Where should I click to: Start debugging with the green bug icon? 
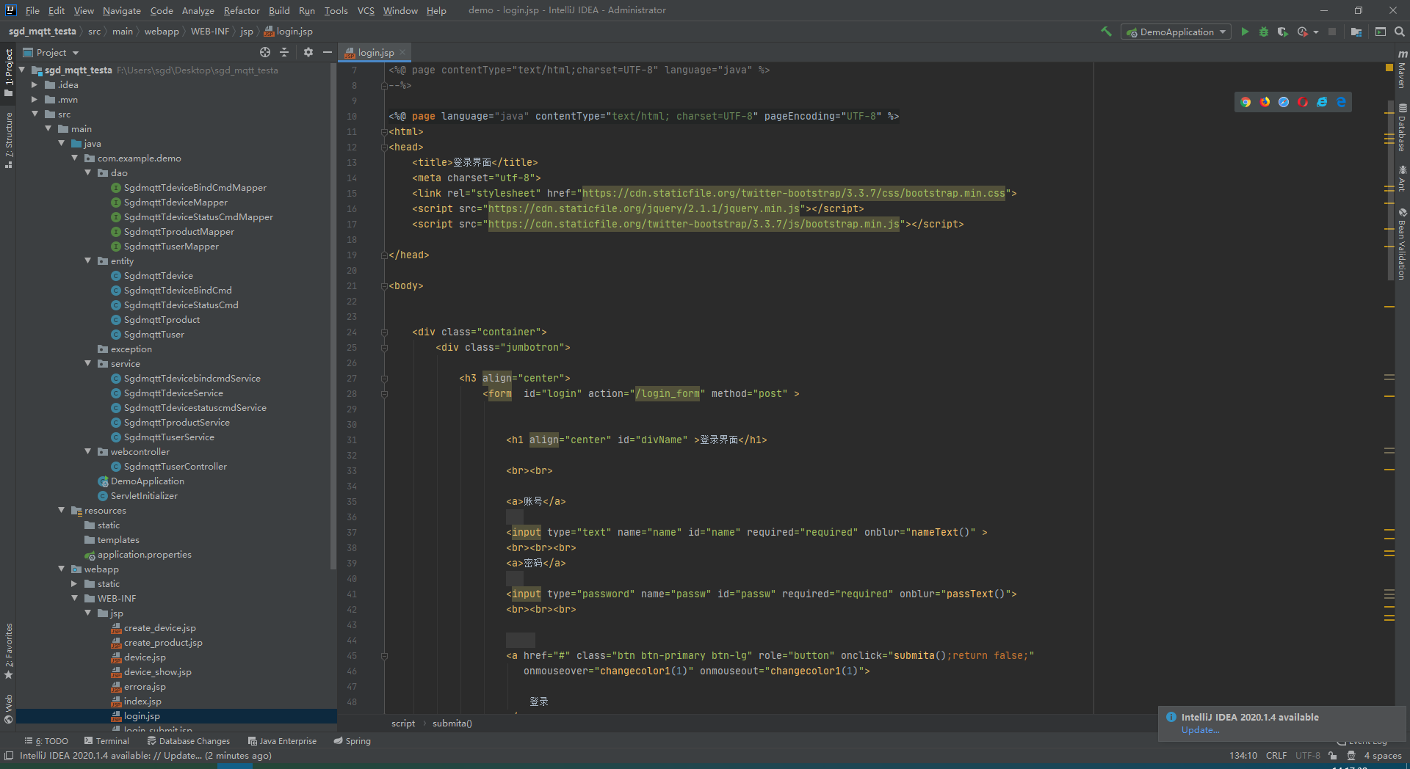pos(1264,32)
